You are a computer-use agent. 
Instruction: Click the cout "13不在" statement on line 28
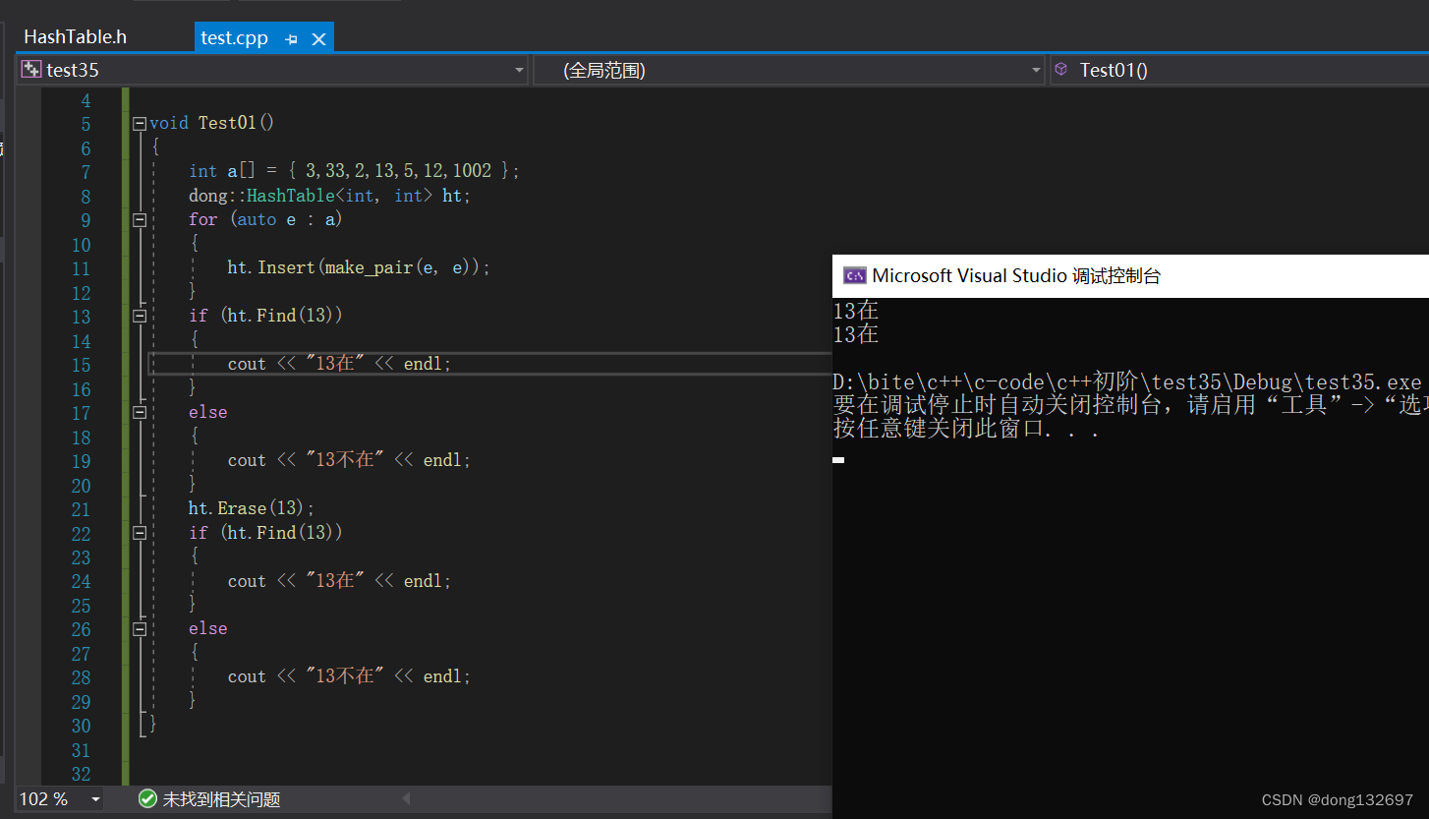click(x=349, y=676)
